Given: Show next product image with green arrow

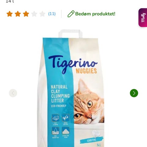Looking at the screenshot, I should click(134, 93).
